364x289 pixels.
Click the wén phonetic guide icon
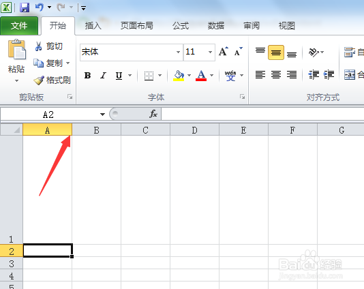pyautogui.click(x=230, y=76)
